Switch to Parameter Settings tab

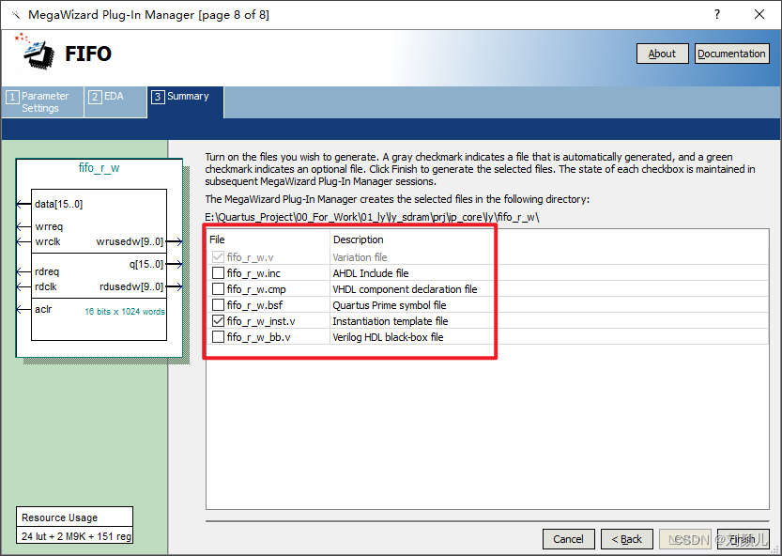[x=42, y=101]
